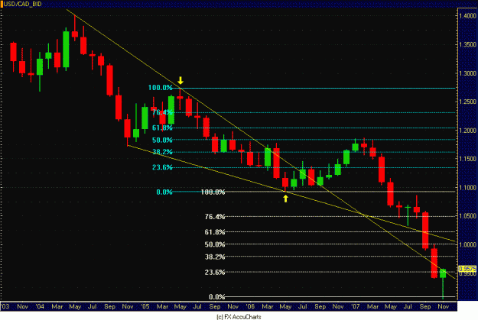Select the USD/CAD_BID chart title
The width and height of the screenshot is (478, 320).
coord(22,4)
